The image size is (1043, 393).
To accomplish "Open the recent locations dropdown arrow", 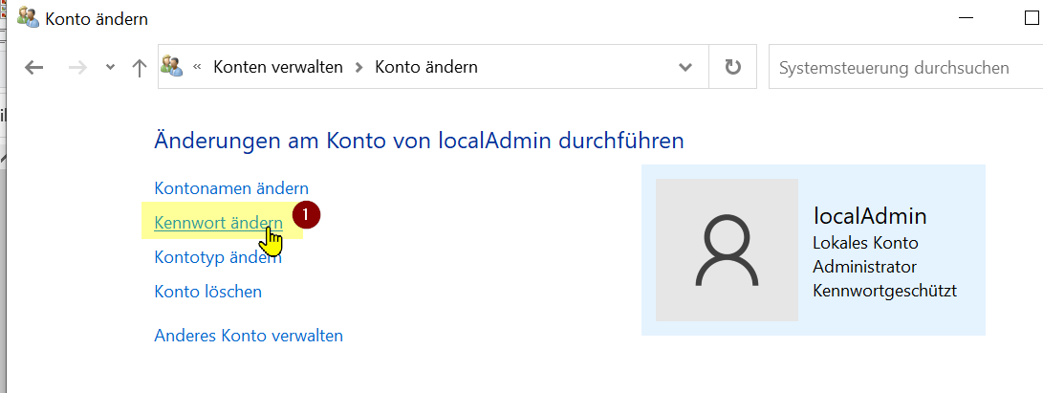I will (x=110, y=68).
